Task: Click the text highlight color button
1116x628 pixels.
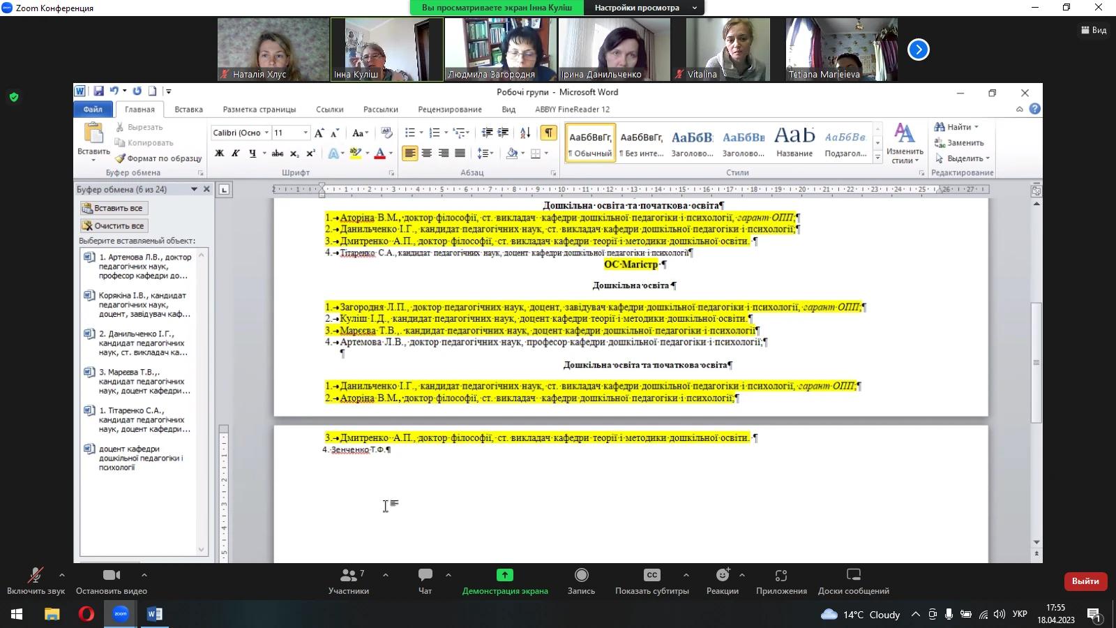Action: tap(355, 154)
